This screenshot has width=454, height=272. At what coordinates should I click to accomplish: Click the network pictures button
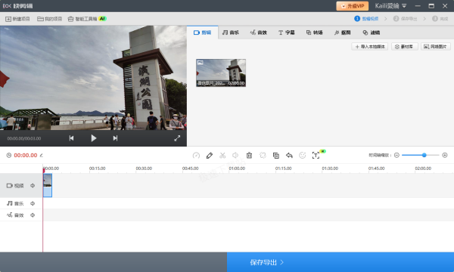point(436,47)
